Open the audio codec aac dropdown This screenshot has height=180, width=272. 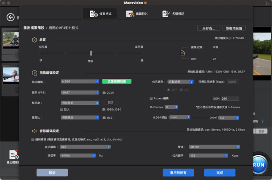tap(85, 147)
